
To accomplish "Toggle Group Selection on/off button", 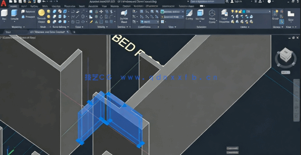I will click(x=282, y=22).
